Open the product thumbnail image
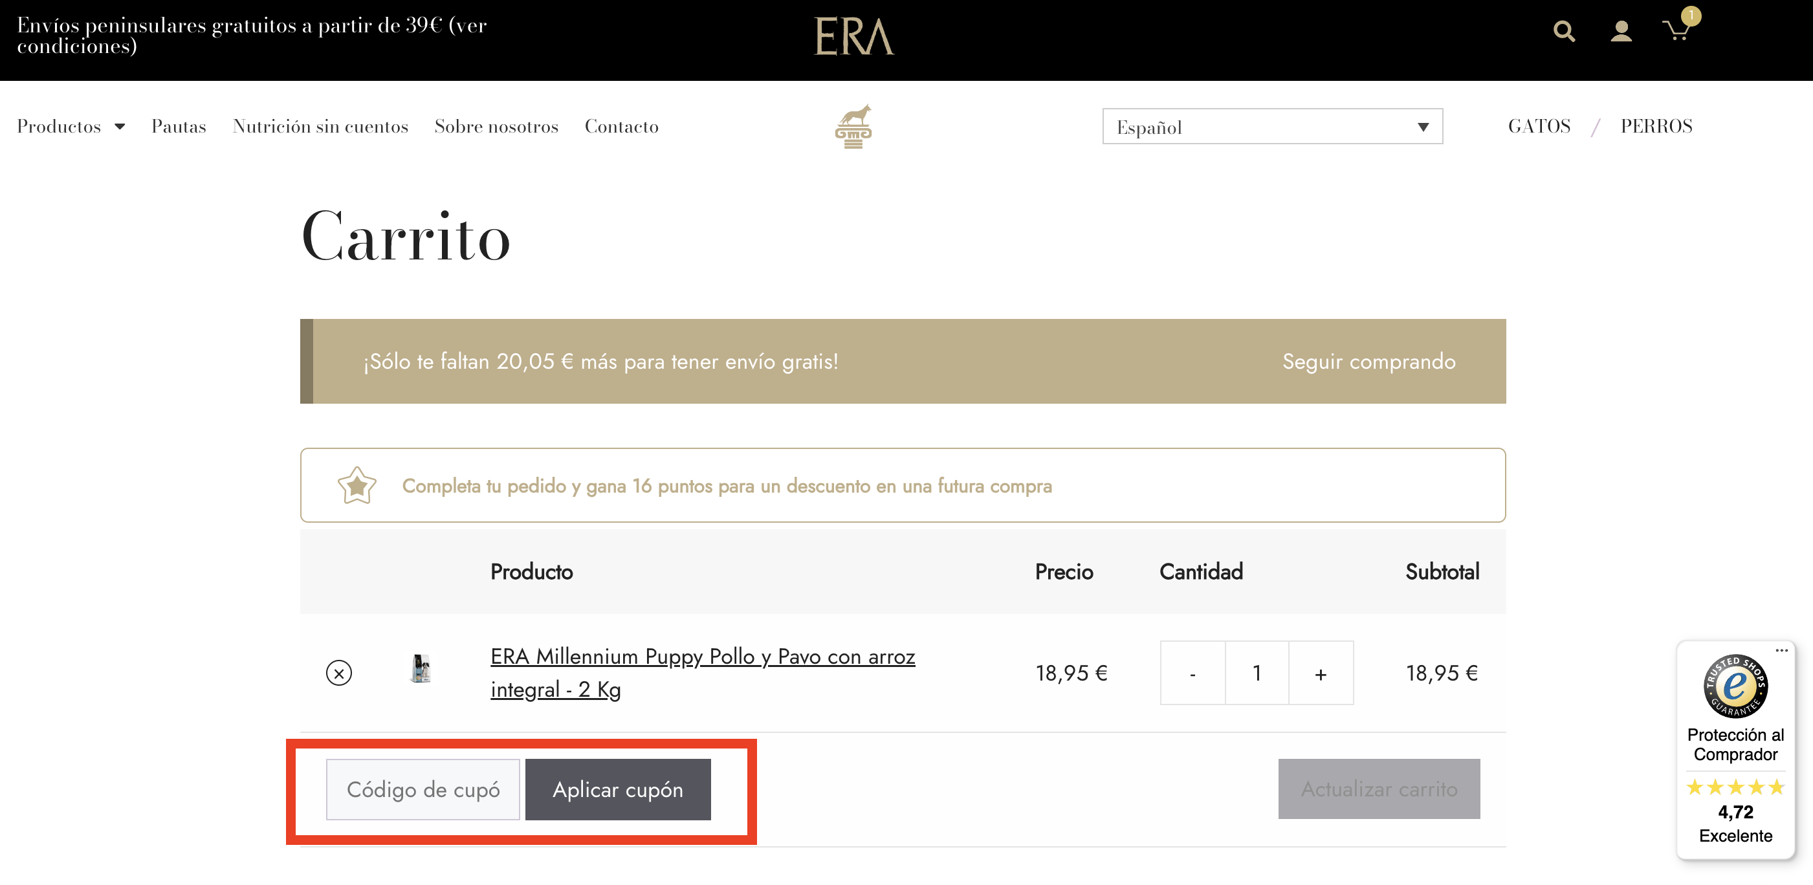1813x885 pixels. [x=420, y=668]
